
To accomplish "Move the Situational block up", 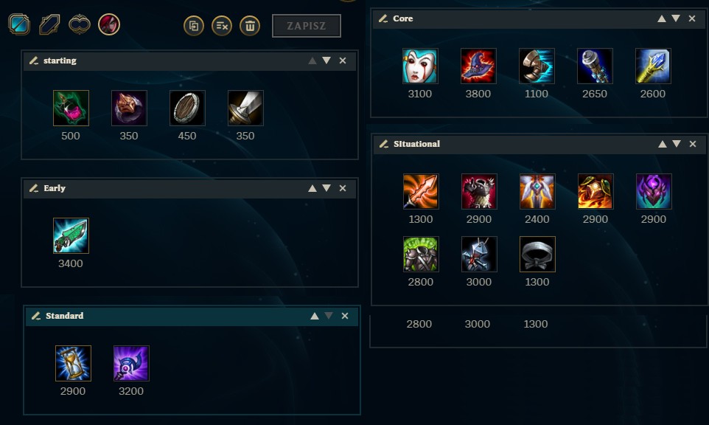I will [663, 144].
